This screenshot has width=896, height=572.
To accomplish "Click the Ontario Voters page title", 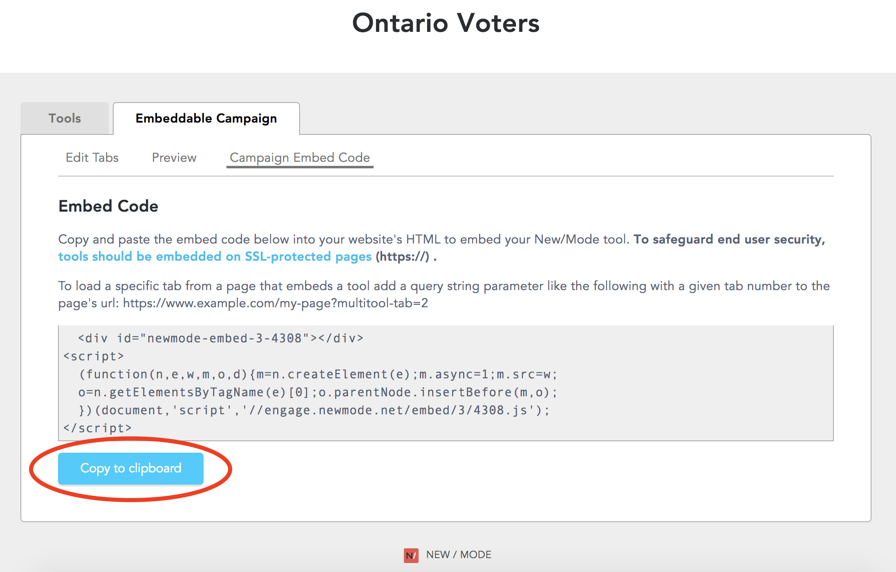I will point(446,23).
